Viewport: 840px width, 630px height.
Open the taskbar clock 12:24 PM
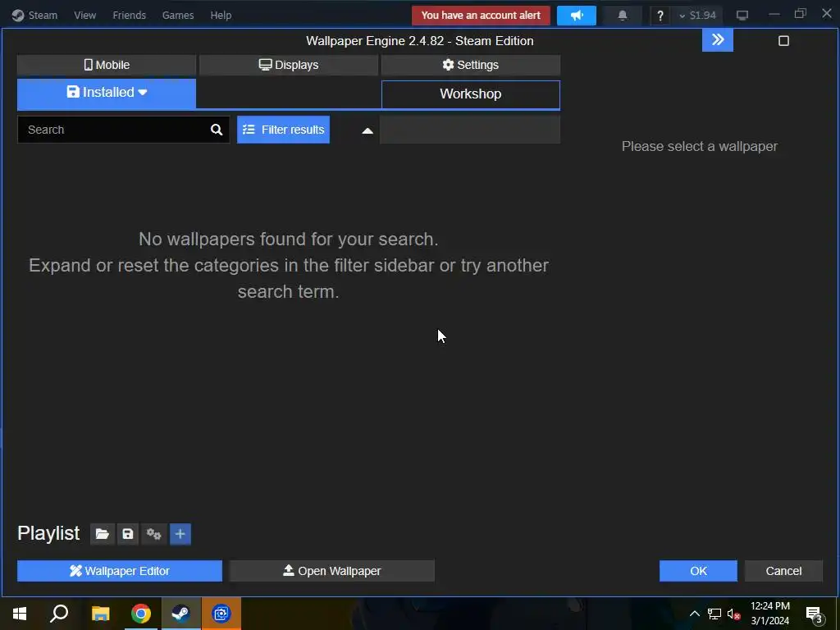pos(770,614)
